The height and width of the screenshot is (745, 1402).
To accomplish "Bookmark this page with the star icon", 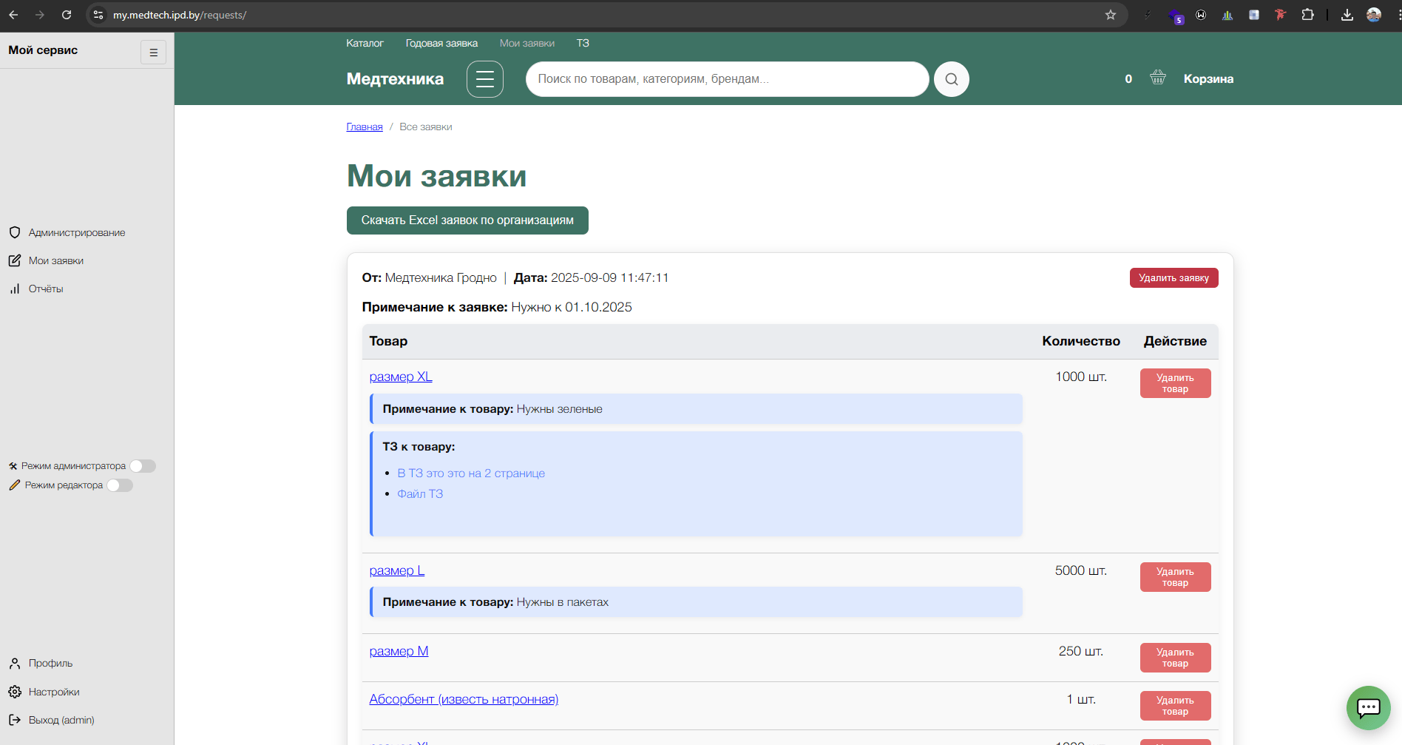I will 1110,15.
